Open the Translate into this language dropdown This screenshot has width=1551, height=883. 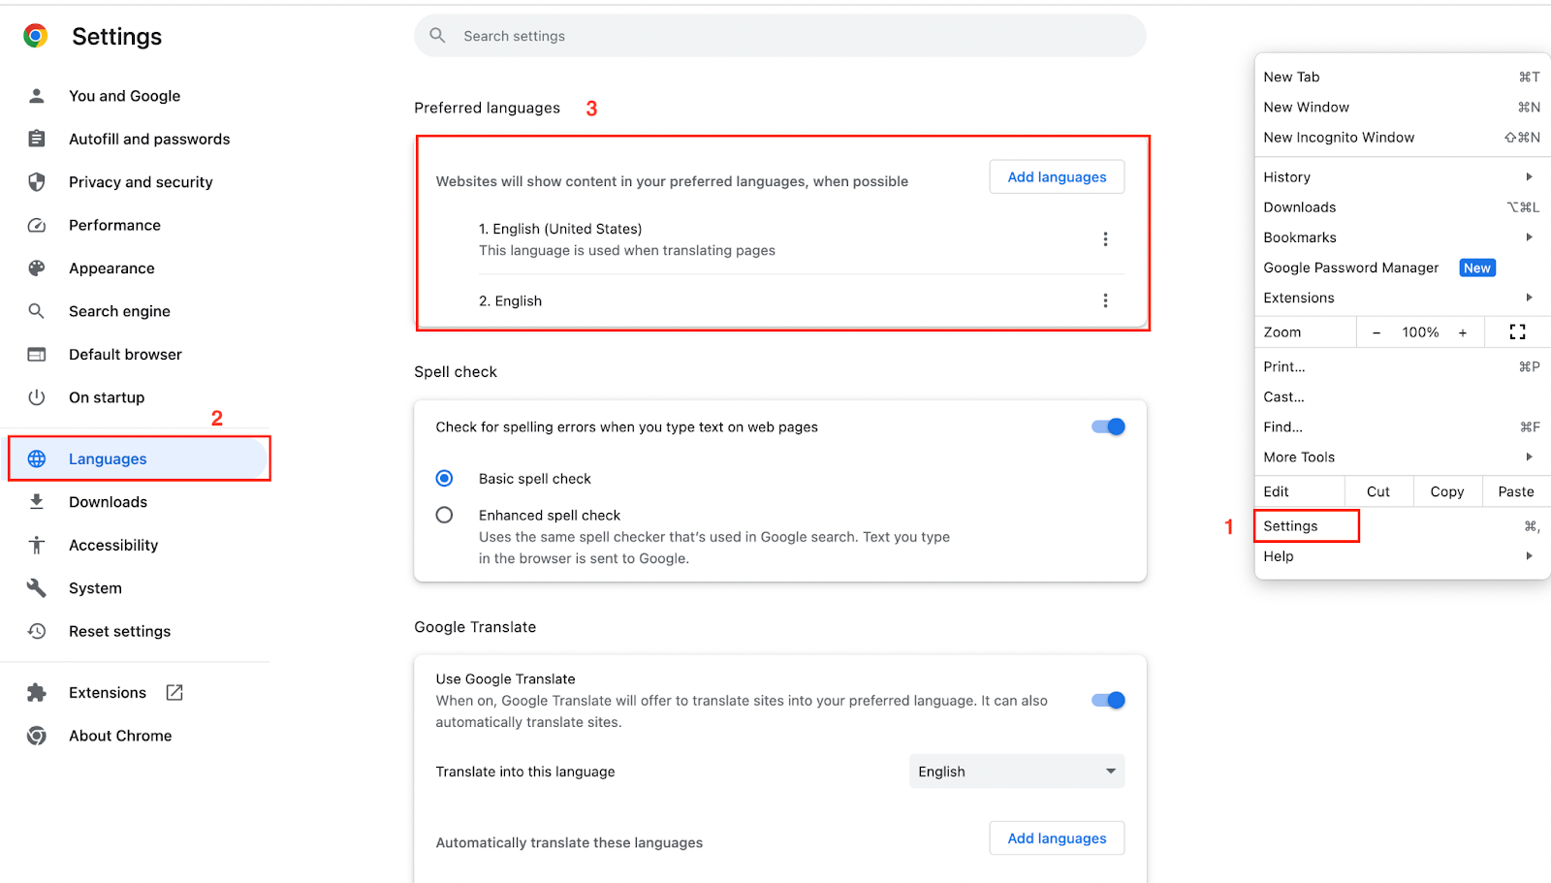1017,772
